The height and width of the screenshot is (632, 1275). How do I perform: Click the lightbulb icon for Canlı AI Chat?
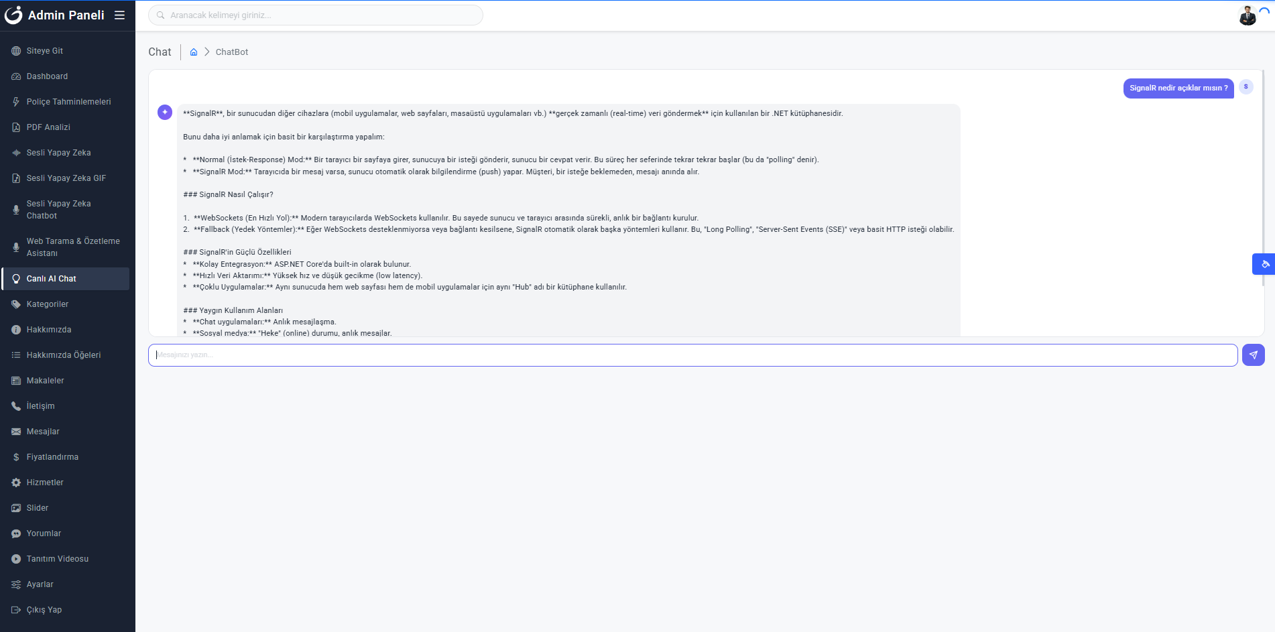pyautogui.click(x=16, y=279)
